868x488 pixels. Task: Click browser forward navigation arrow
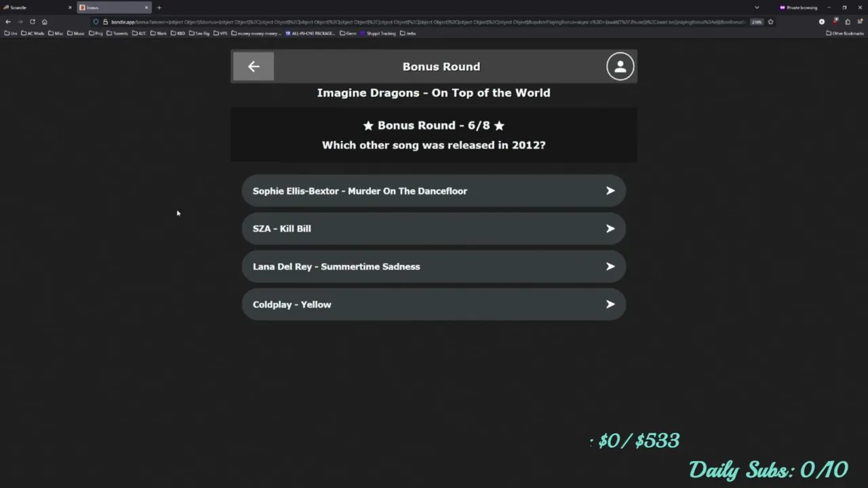pyautogui.click(x=20, y=22)
